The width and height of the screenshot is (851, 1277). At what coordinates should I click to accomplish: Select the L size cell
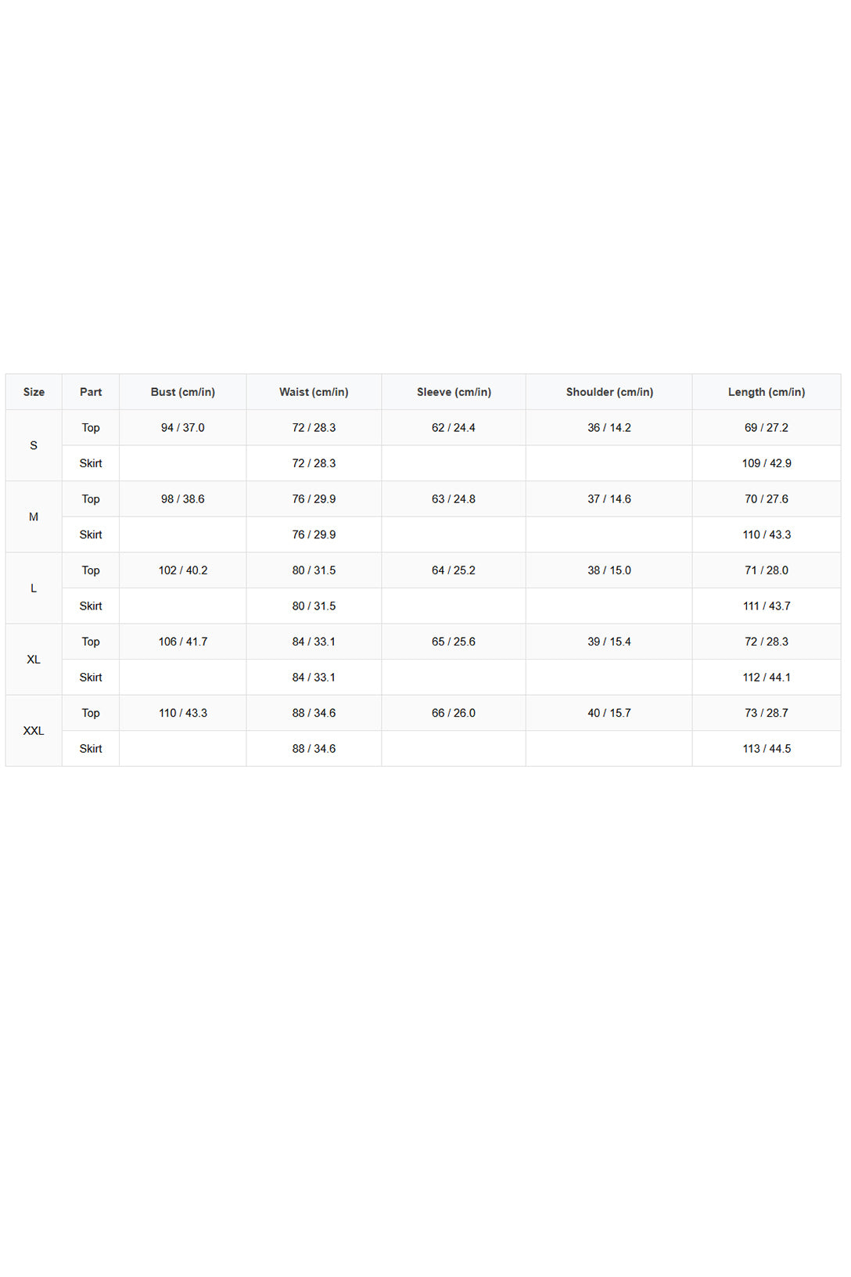(34, 588)
